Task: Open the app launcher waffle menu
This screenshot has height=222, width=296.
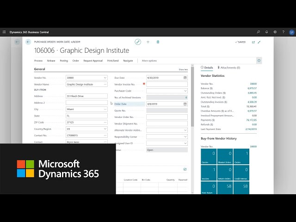Action: (4, 32)
